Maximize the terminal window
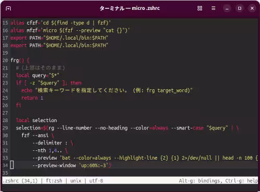Image resolution: width=260 pixels, height=192 pixels. [x=240, y=8]
